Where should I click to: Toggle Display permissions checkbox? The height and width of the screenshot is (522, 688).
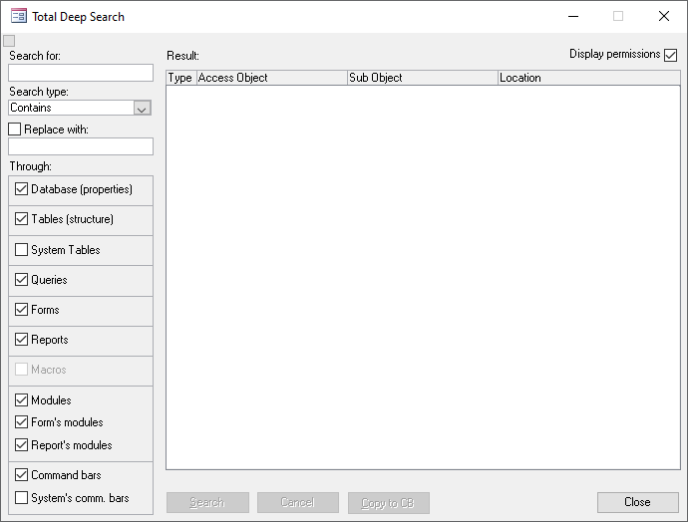click(670, 55)
